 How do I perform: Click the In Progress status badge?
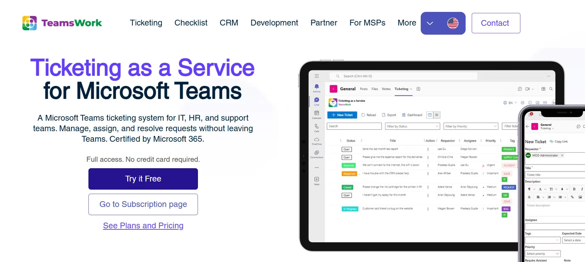[350, 209]
